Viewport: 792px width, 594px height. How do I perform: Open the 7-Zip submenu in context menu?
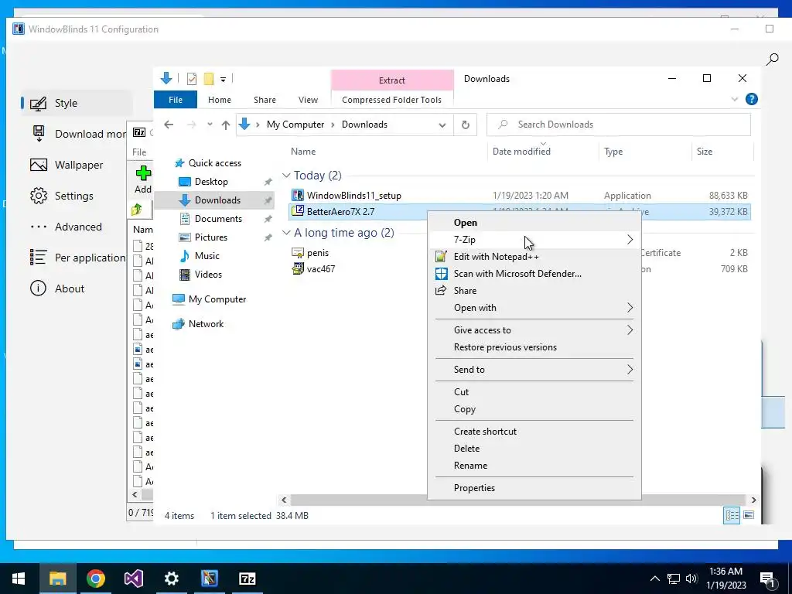[x=534, y=240]
